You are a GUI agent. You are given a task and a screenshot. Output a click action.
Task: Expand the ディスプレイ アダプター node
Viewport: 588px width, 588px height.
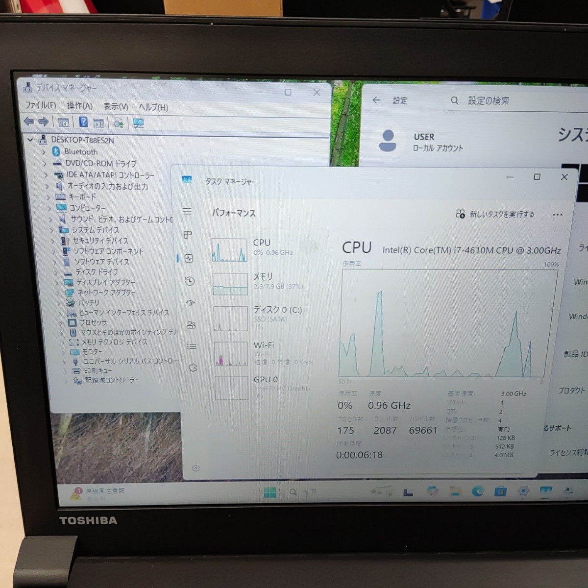tap(56, 283)
